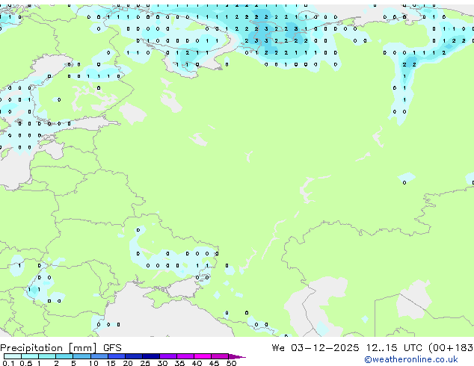The width and height of the screenshot is (474, 366).
Task: Click the 30–35 mm purple swatch
Action: (x=168, y=356)
